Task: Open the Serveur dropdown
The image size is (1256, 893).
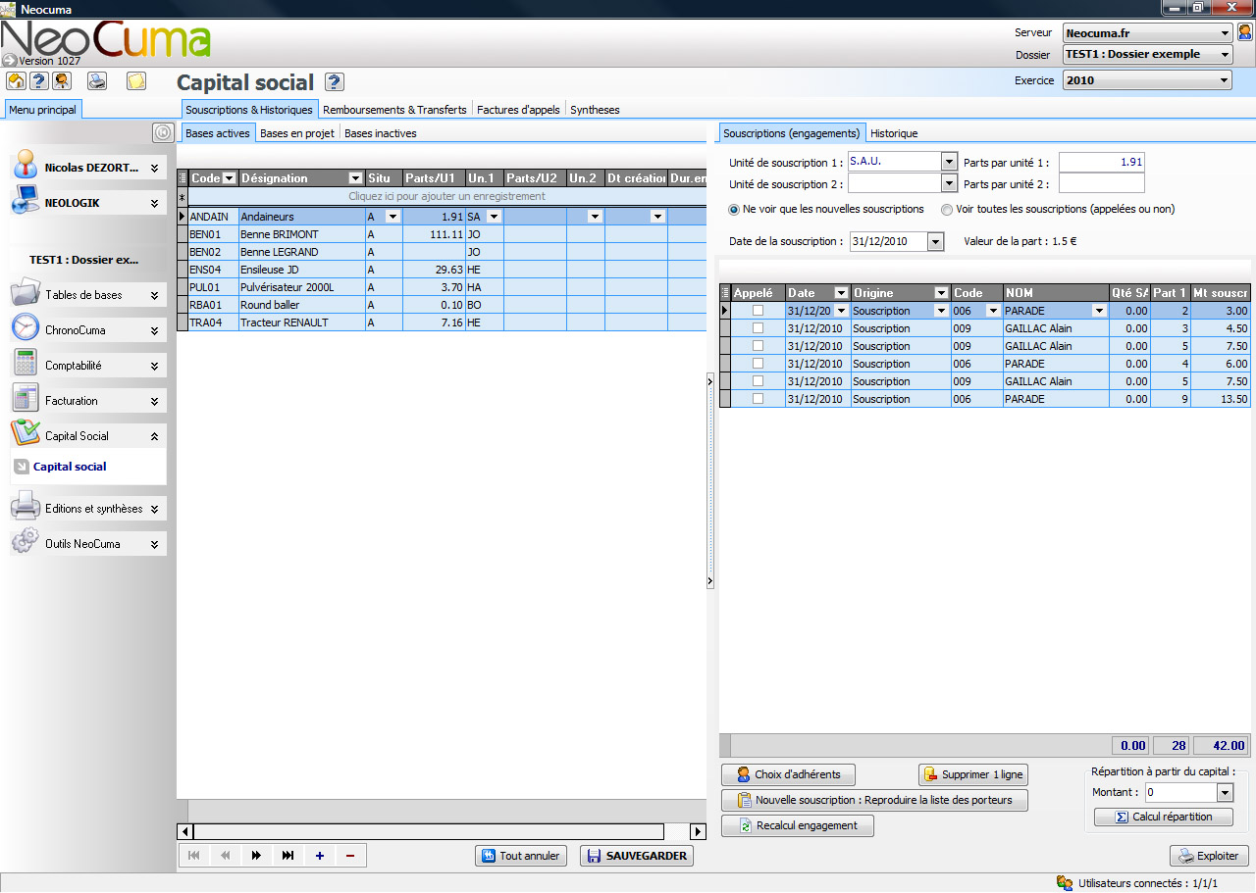Action: [x=1226, y=32]
